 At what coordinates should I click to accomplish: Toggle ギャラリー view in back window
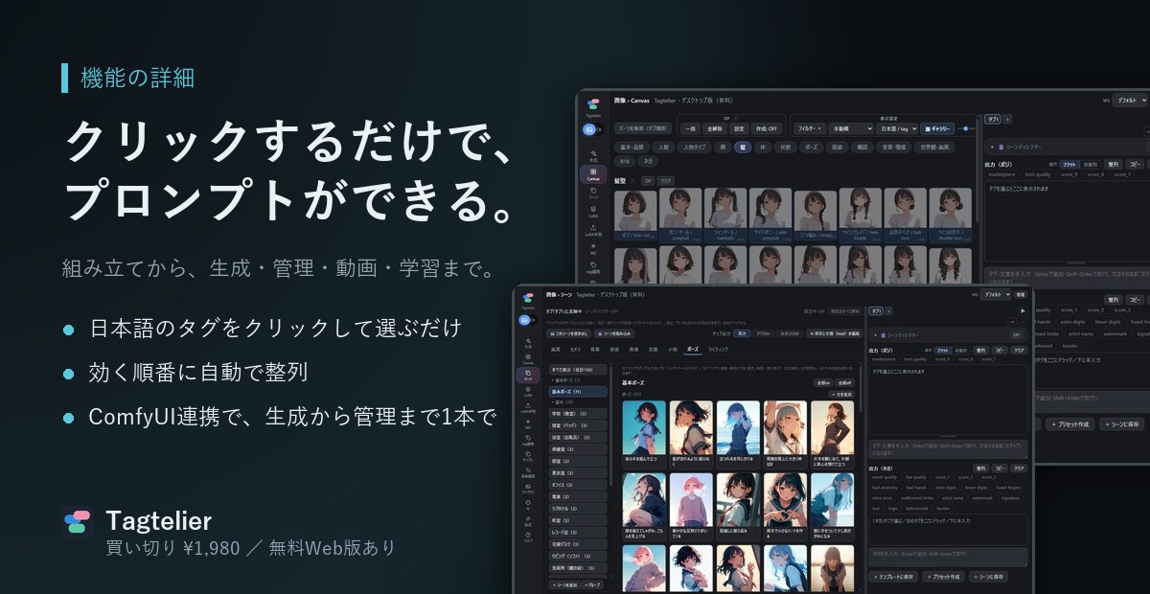937,128
